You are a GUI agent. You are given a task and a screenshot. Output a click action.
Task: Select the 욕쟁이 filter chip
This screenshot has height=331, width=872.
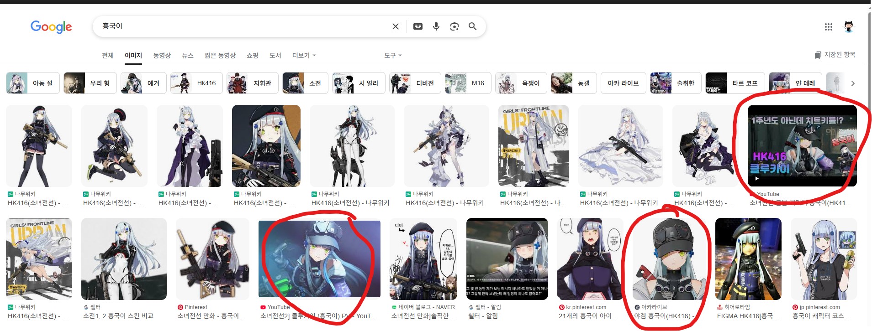point(521,83)
